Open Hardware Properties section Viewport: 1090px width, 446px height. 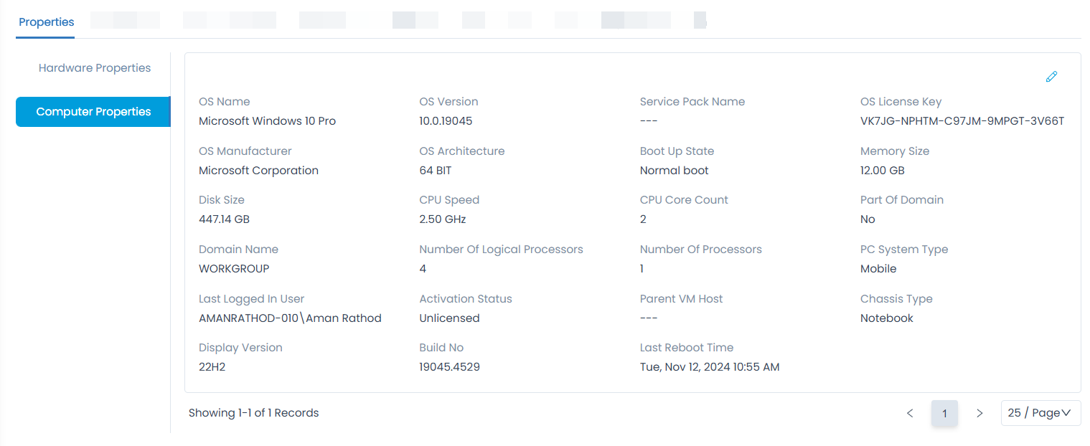pos(95,68)
